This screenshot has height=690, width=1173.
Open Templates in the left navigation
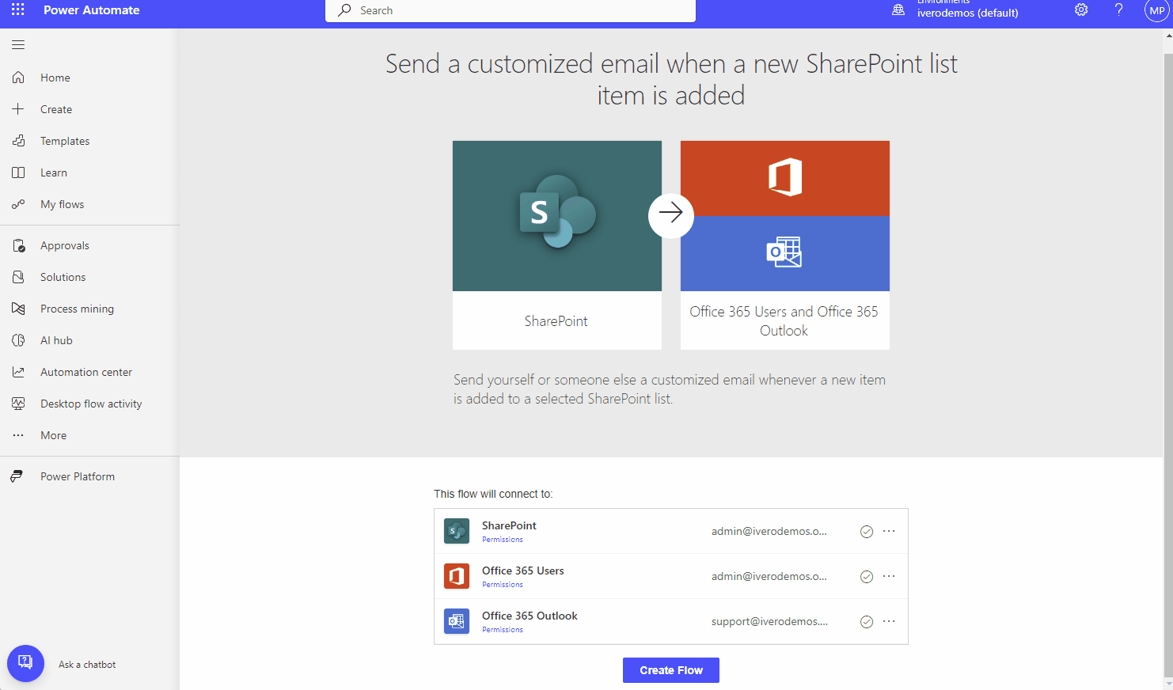65,141
